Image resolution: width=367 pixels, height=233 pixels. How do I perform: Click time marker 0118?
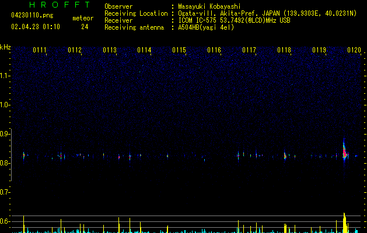click(x=284, y=50)
